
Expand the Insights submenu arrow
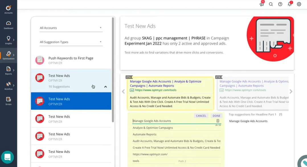click(x=13, y=40)
